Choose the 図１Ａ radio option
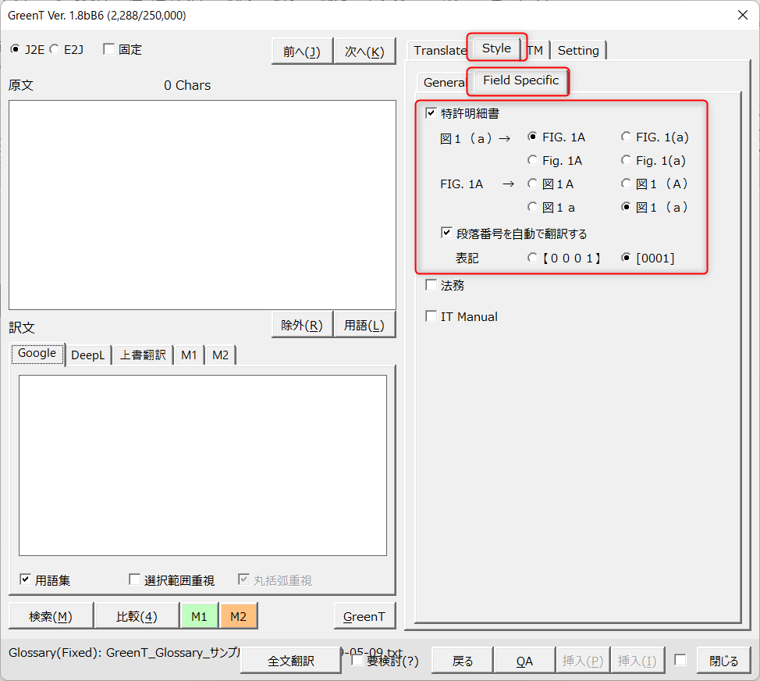 pyautogui.click(x=532, y=184)
